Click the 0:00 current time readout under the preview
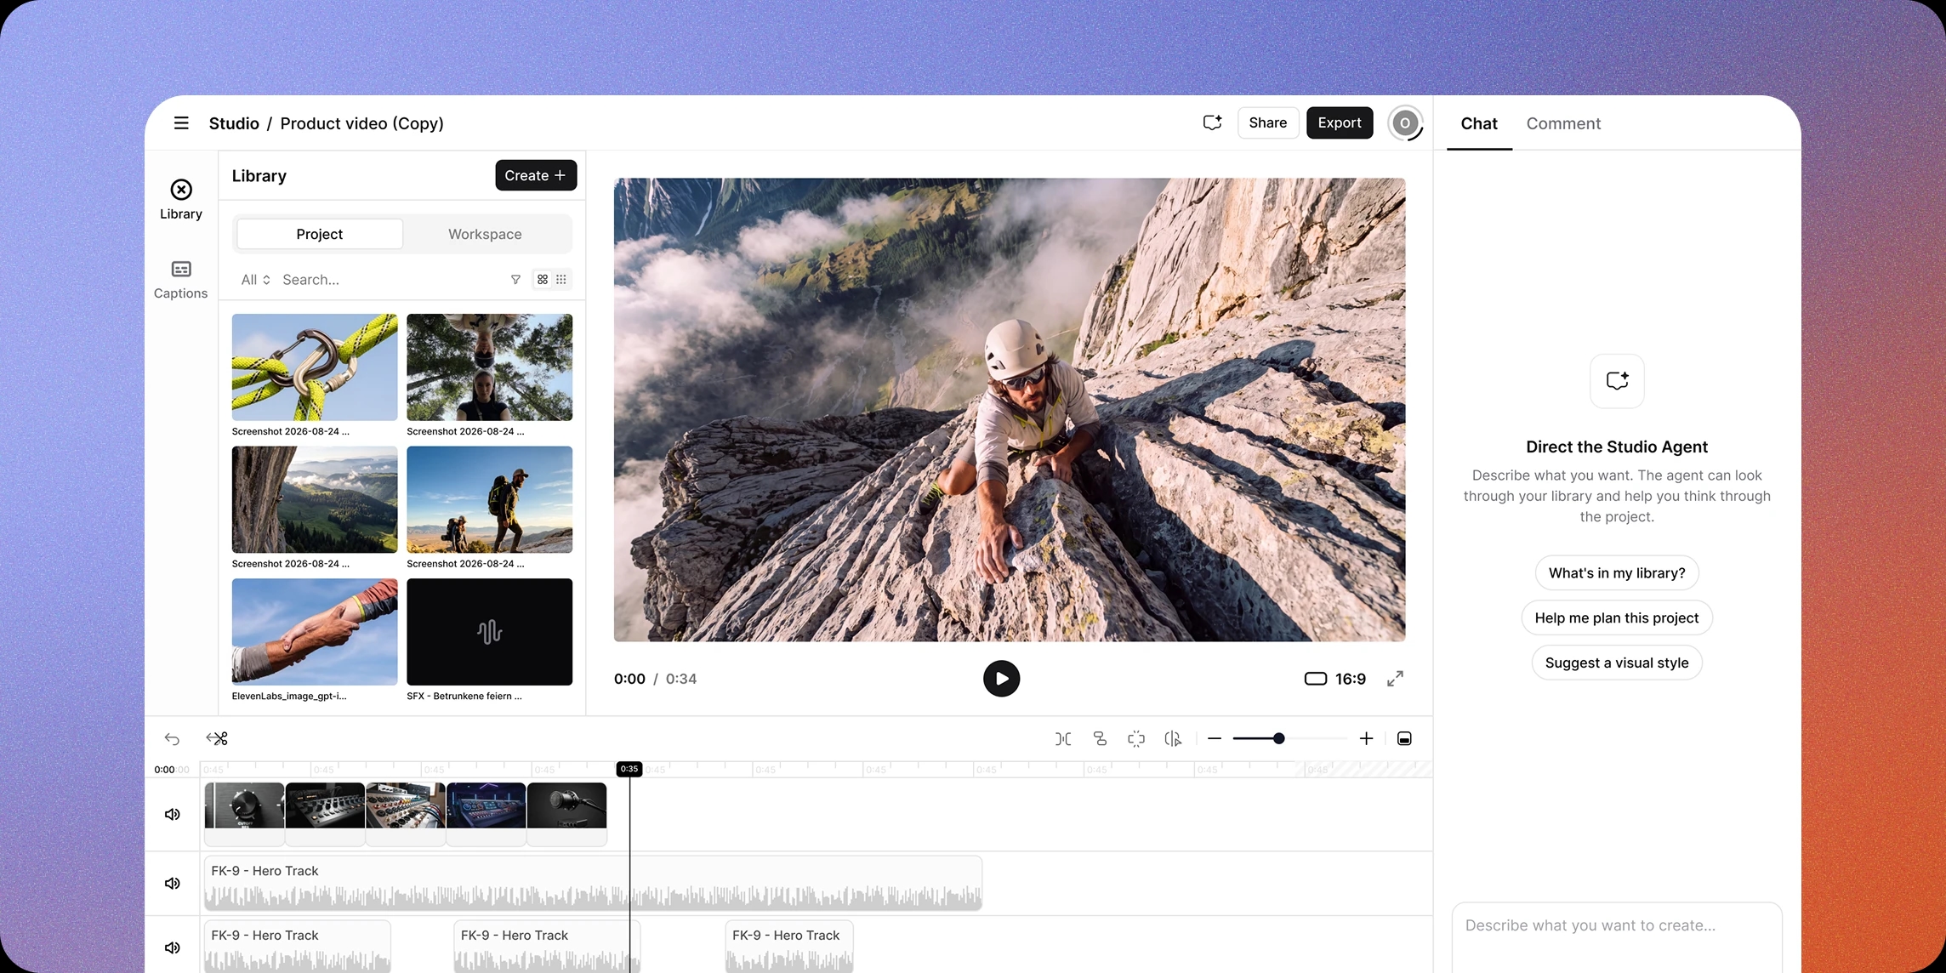Viewport: 1946px width, 973px height. 629,679
